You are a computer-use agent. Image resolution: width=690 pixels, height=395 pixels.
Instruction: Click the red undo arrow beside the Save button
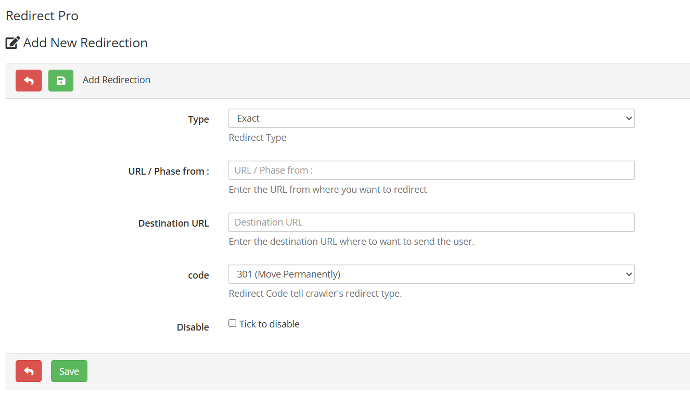click(x=29, y=371)
